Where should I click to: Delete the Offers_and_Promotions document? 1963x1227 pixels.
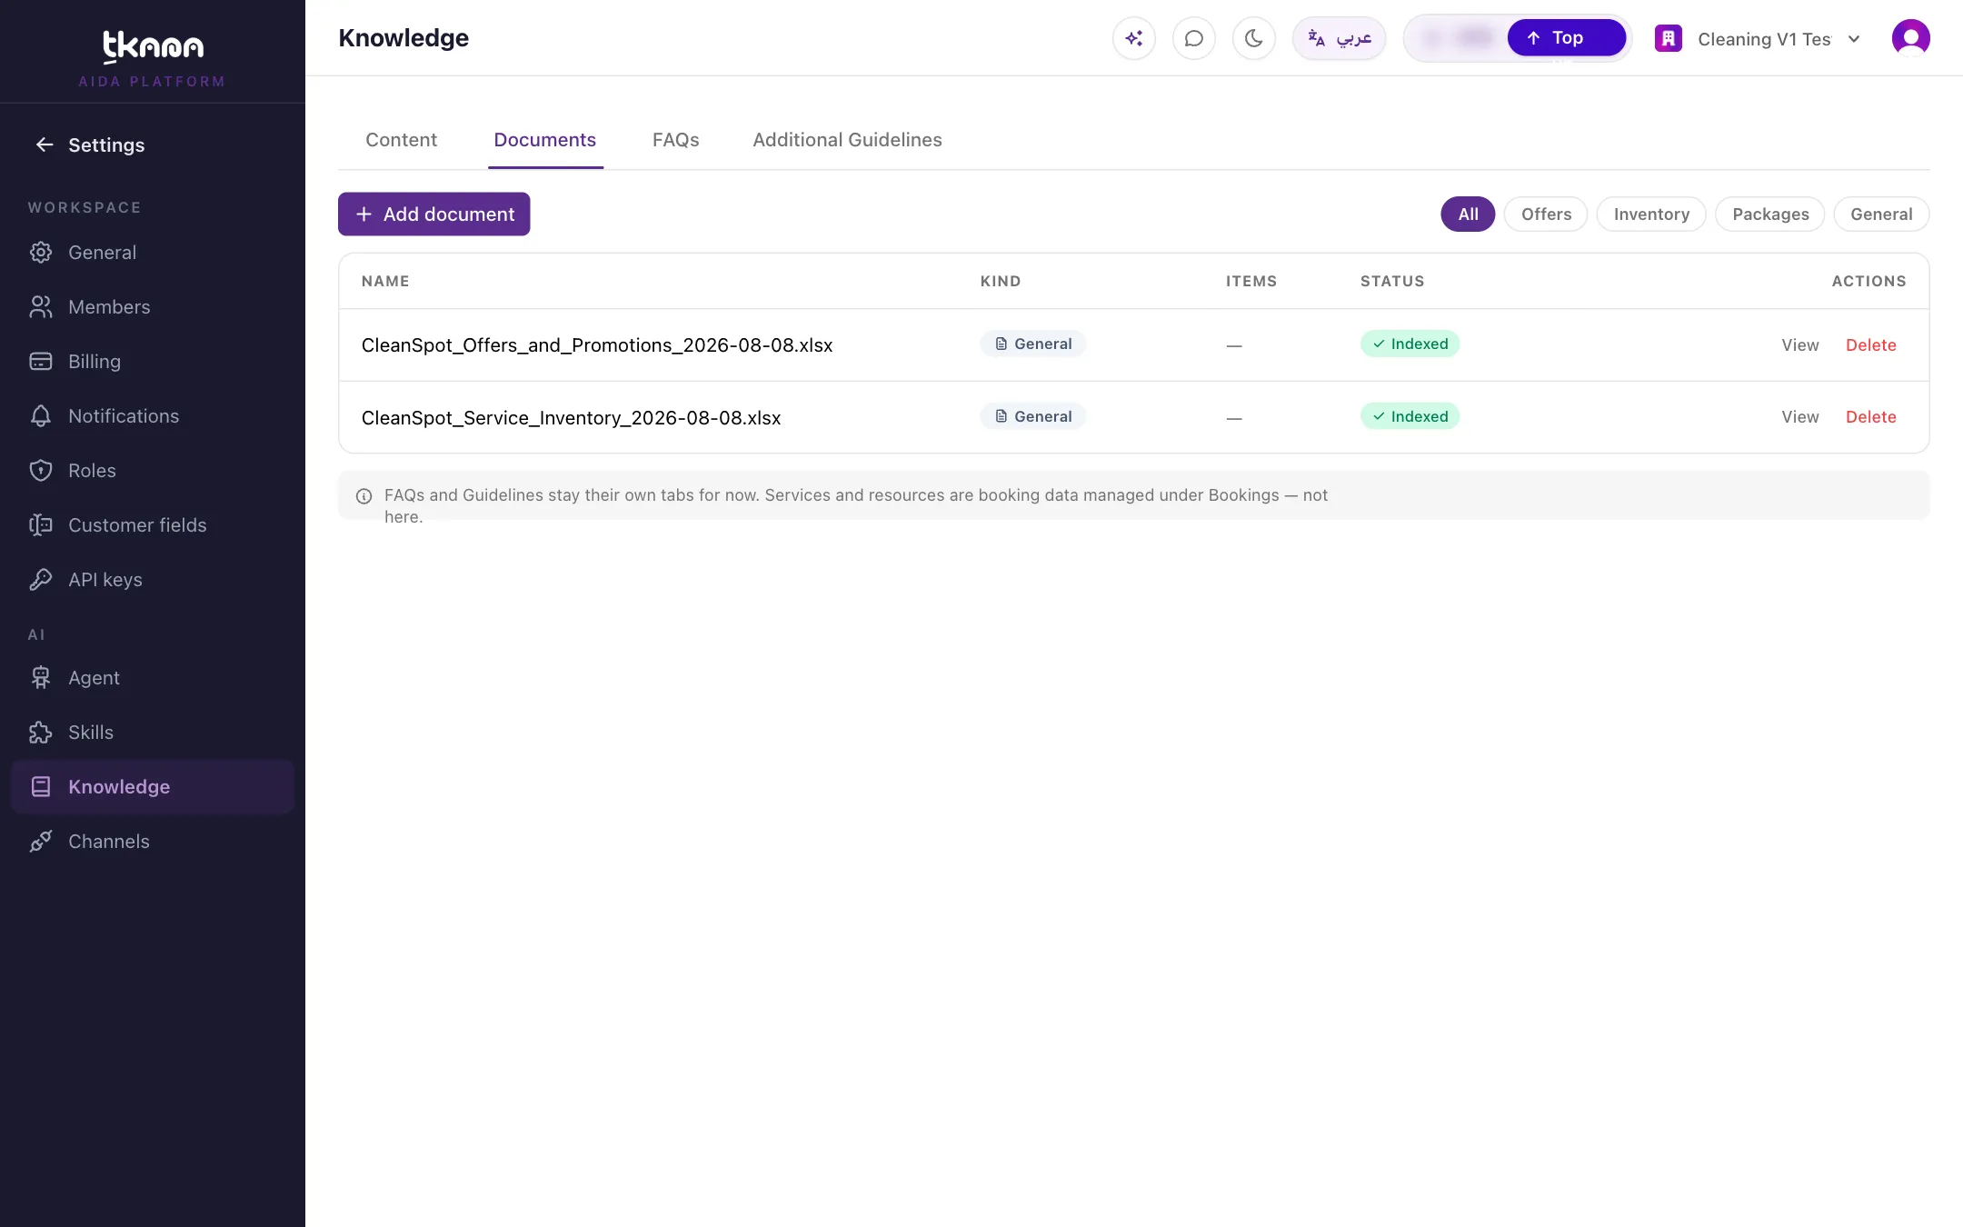1870,345
